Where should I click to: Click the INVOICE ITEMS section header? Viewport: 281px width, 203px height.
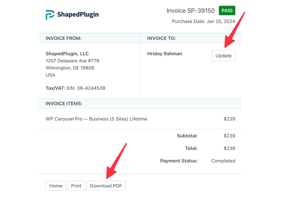[x=64, y=104]
